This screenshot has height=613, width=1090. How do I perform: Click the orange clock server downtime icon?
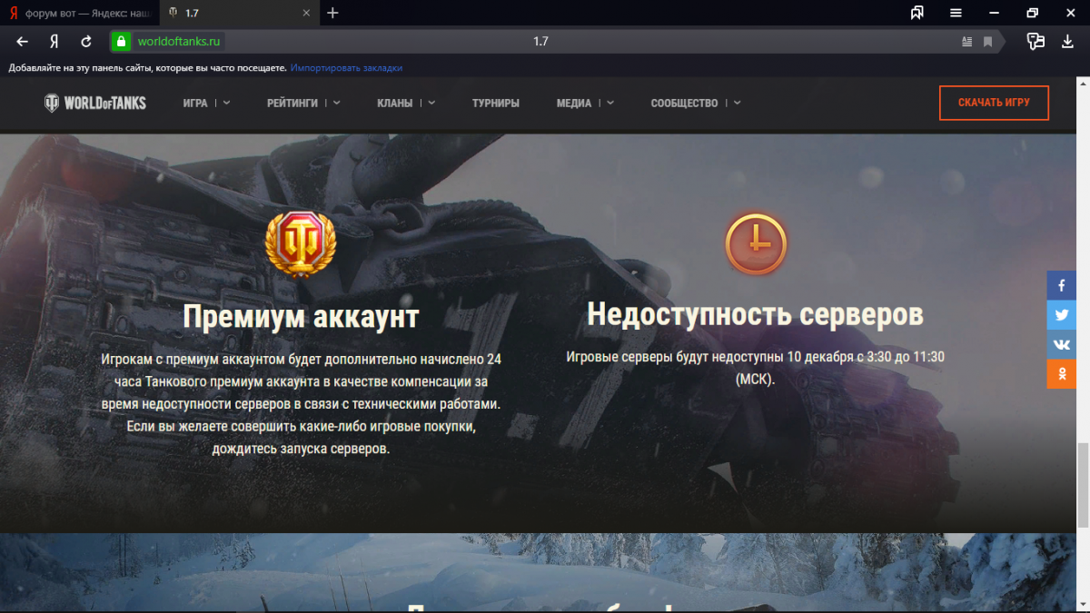coord(756,243)
